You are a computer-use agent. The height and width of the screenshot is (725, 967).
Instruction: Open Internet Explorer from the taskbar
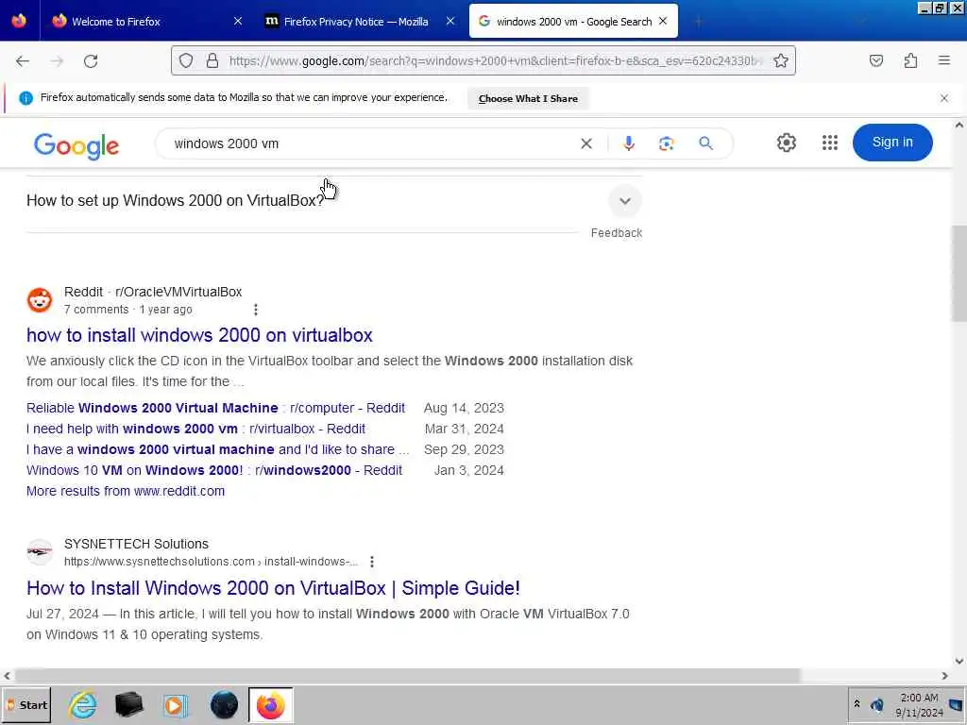coord(83,704)
